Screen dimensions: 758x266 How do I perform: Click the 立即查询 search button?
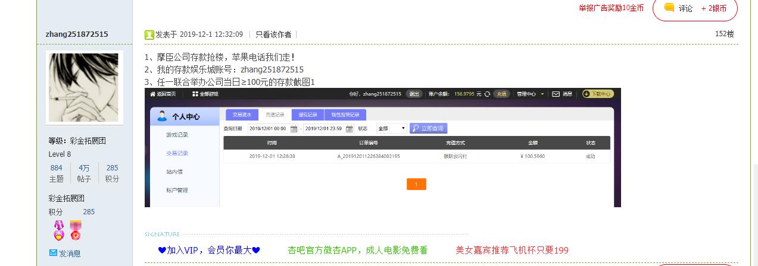(x=428, y=128)
